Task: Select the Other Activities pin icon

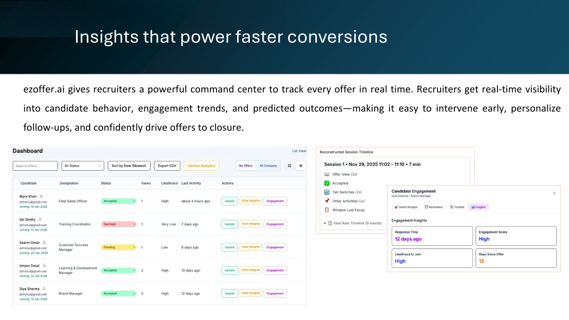Action: [327, 201]
